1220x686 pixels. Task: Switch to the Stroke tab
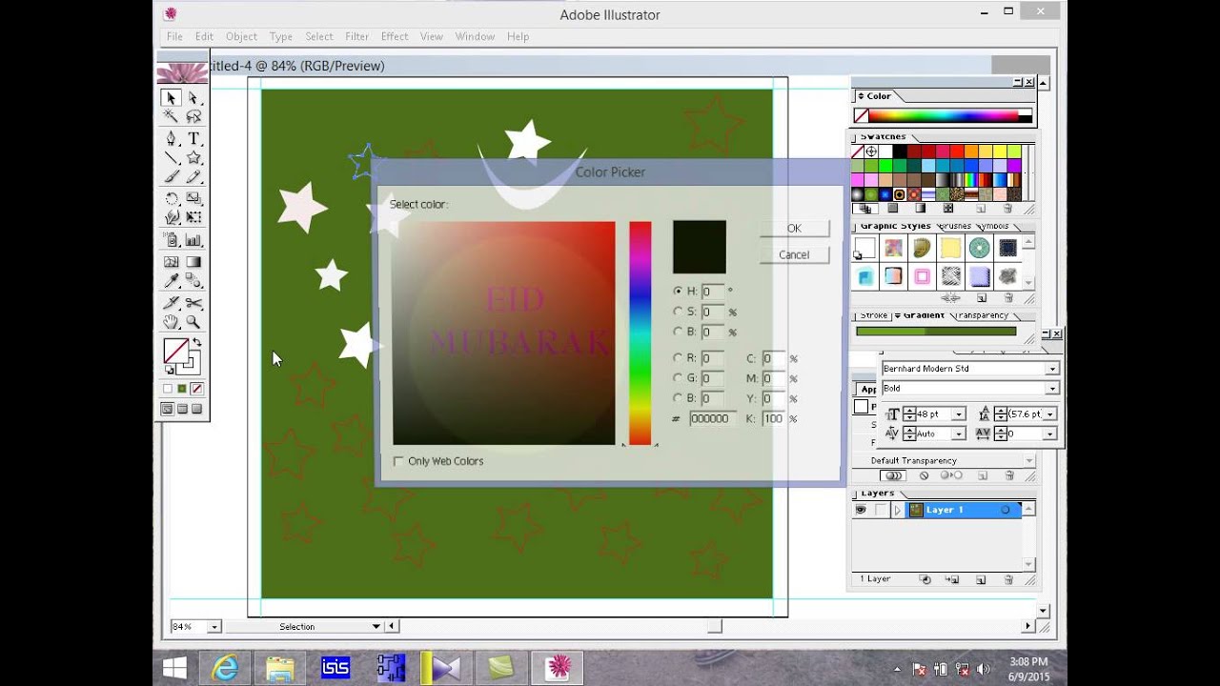tap(874, 315)
